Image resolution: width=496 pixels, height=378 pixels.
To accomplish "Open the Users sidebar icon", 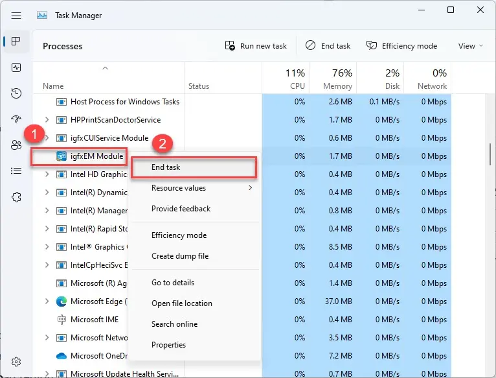I will pyautogui.click(x=17, y=145).
